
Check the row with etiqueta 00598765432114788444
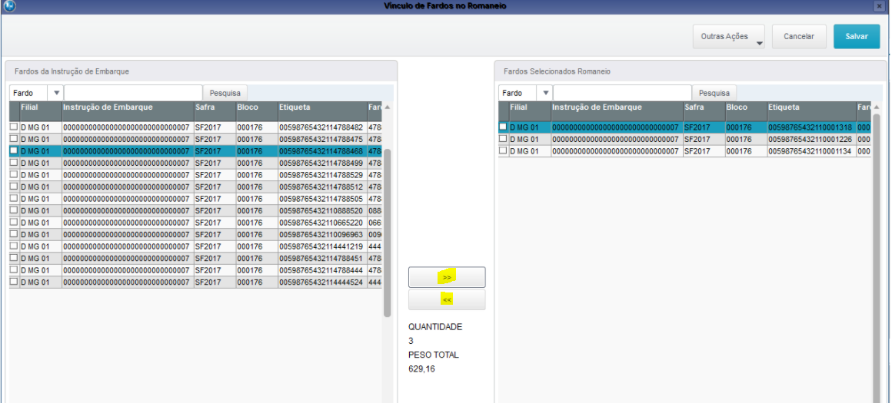14,270
